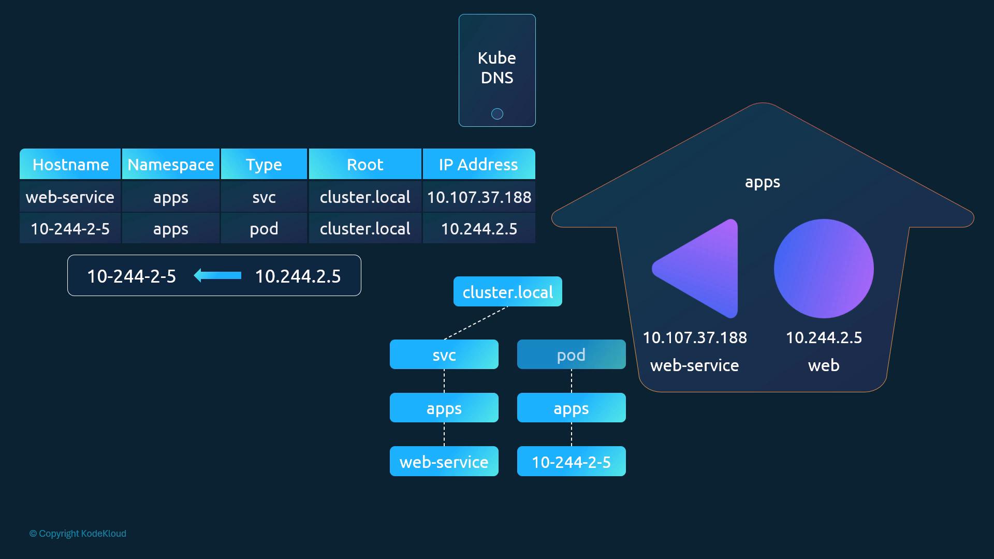The width and height of the screenshot is (994, 559).
Task: Click the purple circle web pod icon
Action: [824, 268]
